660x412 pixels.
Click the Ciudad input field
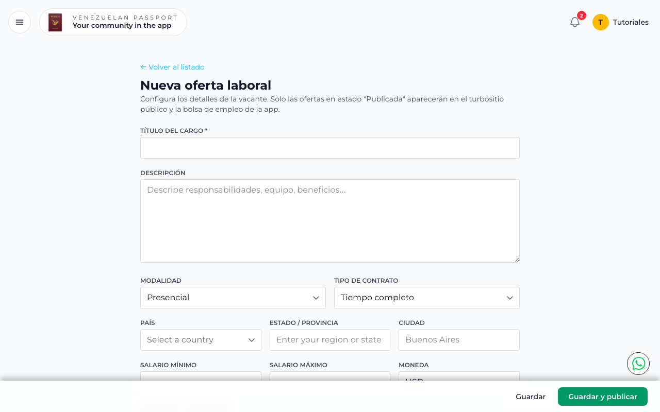(x=459, y=340)
